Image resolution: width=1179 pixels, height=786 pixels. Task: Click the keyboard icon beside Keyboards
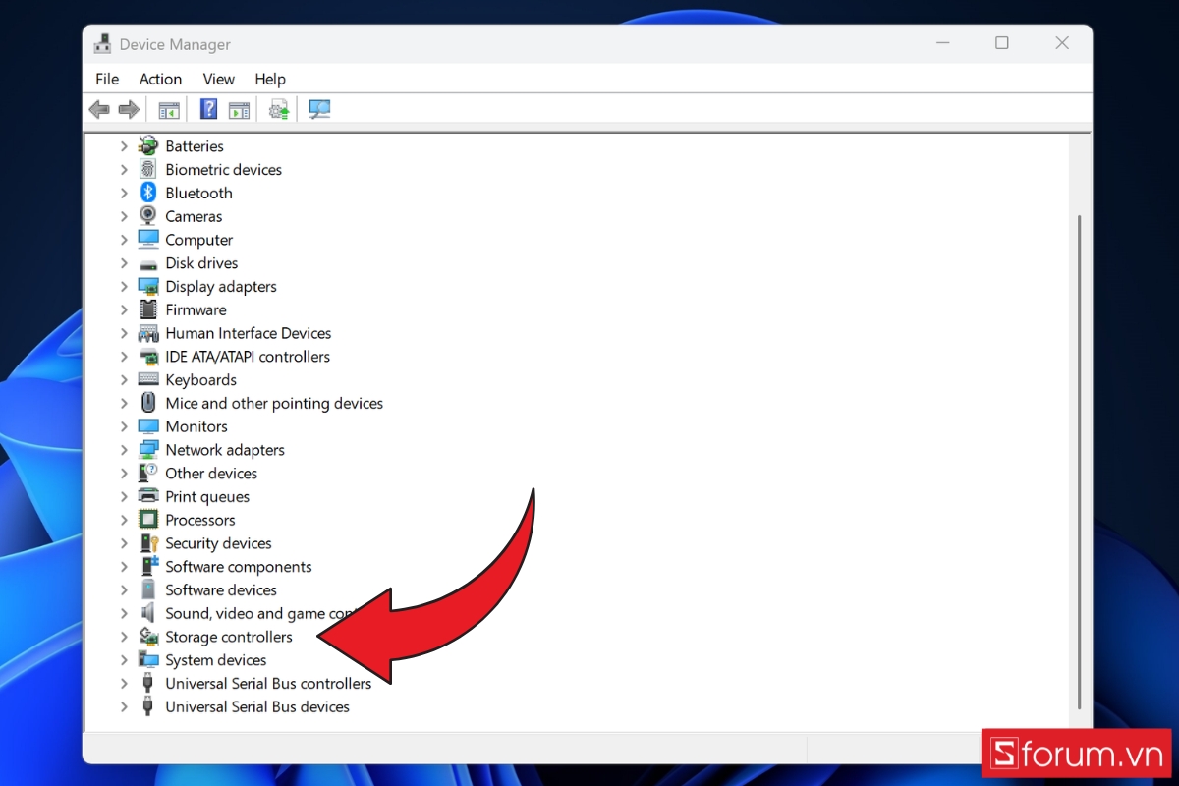148,379
